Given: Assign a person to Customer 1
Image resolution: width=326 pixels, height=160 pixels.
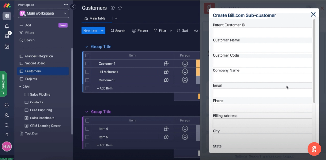Looking at the screenshot, I should tap(185, 64).
